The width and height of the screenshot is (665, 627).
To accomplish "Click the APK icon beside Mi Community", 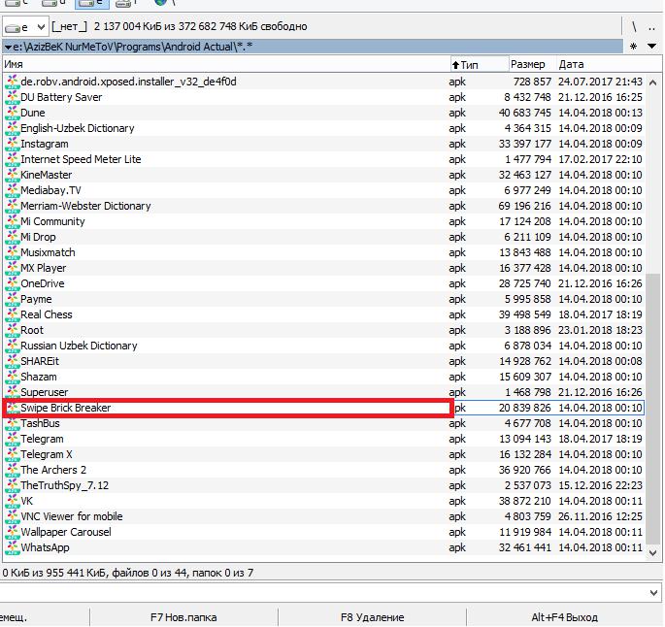I will pos(13,221).
